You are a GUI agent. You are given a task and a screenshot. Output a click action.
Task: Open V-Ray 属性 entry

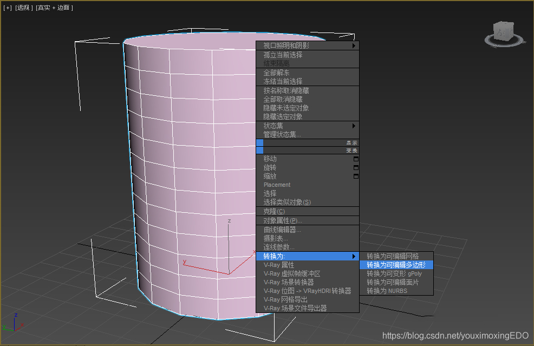click(x=308, y=265)
